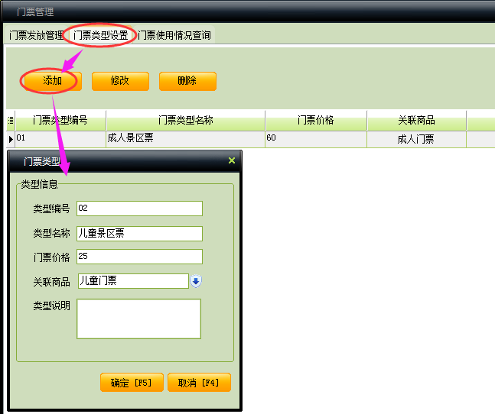The width and height of the screenshot is (495, 414).
Task: Sort by 门票类型编号 column header
Action: 60,120
